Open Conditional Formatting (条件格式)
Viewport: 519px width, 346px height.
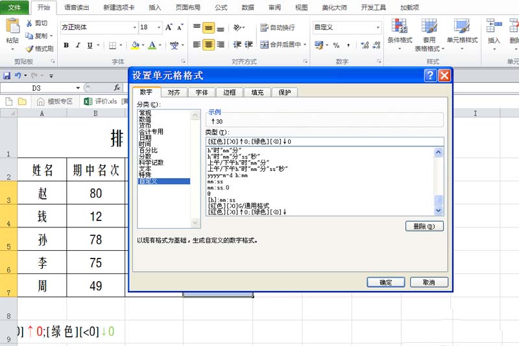[400, 34]
